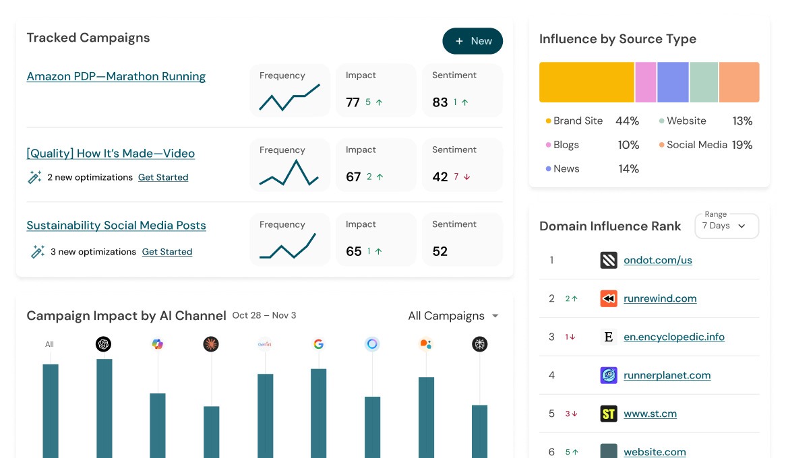This screenshot has height=458, width=786.
Task: Click the Sentiment 42 card
Action: (x=462, y=165)
